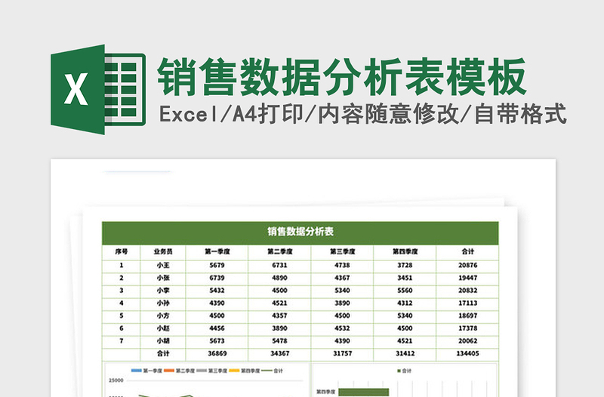Select the 第三季度 table column header
Viewport: 604px width, 397px height.
coord(343,252)
